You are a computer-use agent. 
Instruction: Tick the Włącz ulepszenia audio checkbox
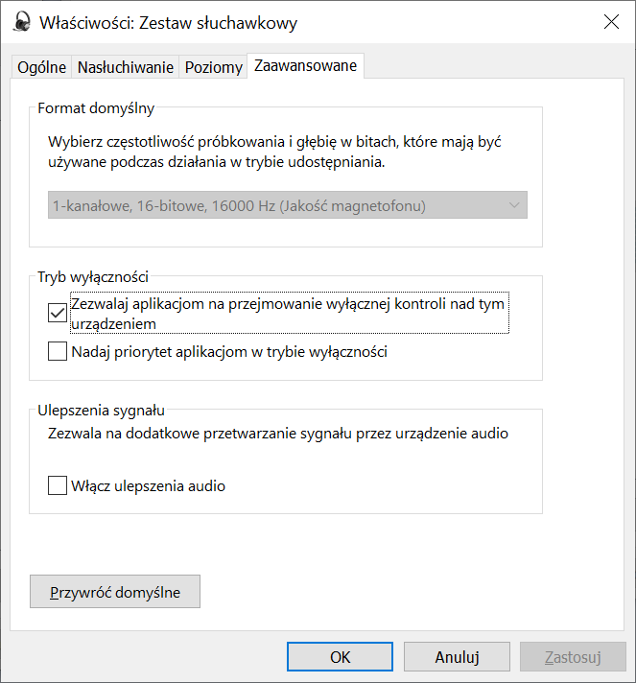pos(57,485)
